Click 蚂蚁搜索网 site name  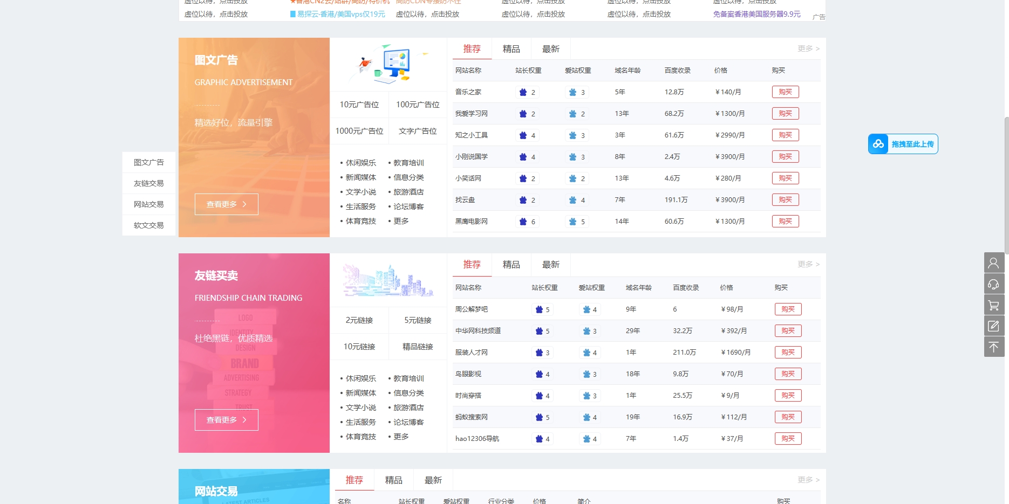pyautogui.click(x=472, y=417)
